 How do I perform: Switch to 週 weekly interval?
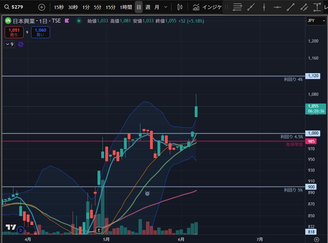click(x=148, y=7)
